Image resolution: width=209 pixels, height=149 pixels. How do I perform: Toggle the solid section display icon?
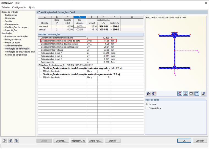180,93
